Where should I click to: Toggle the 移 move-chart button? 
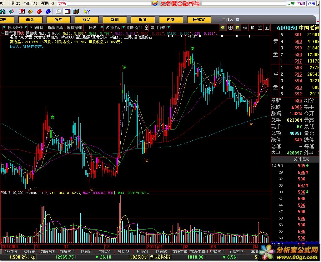tap(252, 28)
